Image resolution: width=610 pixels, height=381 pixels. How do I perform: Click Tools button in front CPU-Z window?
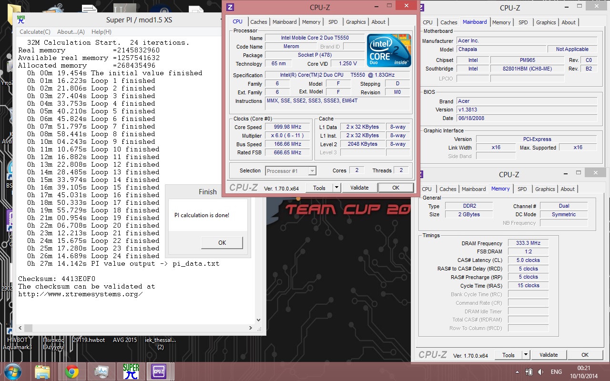tap(319, 188)
